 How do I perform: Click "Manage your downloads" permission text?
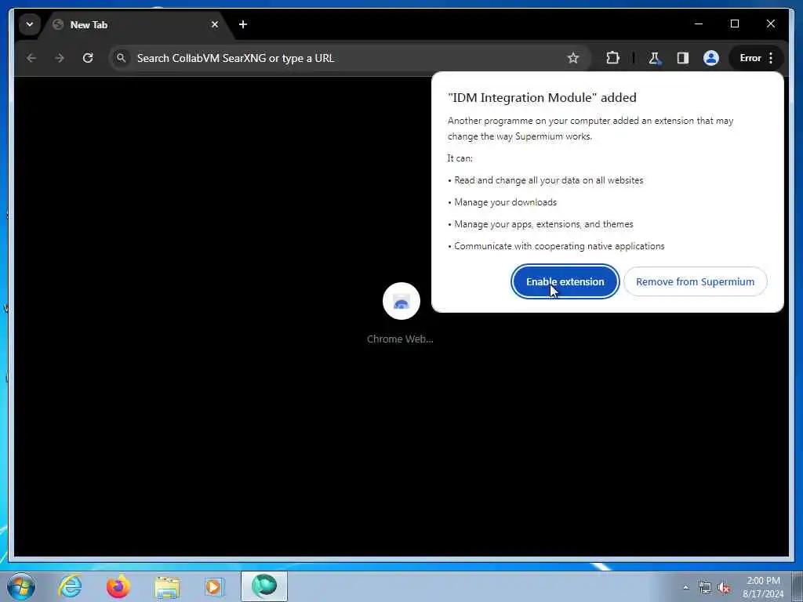(x=506, y=202)
